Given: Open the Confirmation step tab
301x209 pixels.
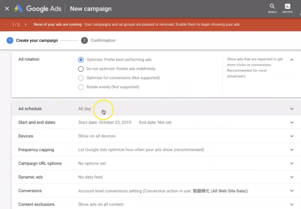Looking at the screenshot, I should tap(103, 40).
